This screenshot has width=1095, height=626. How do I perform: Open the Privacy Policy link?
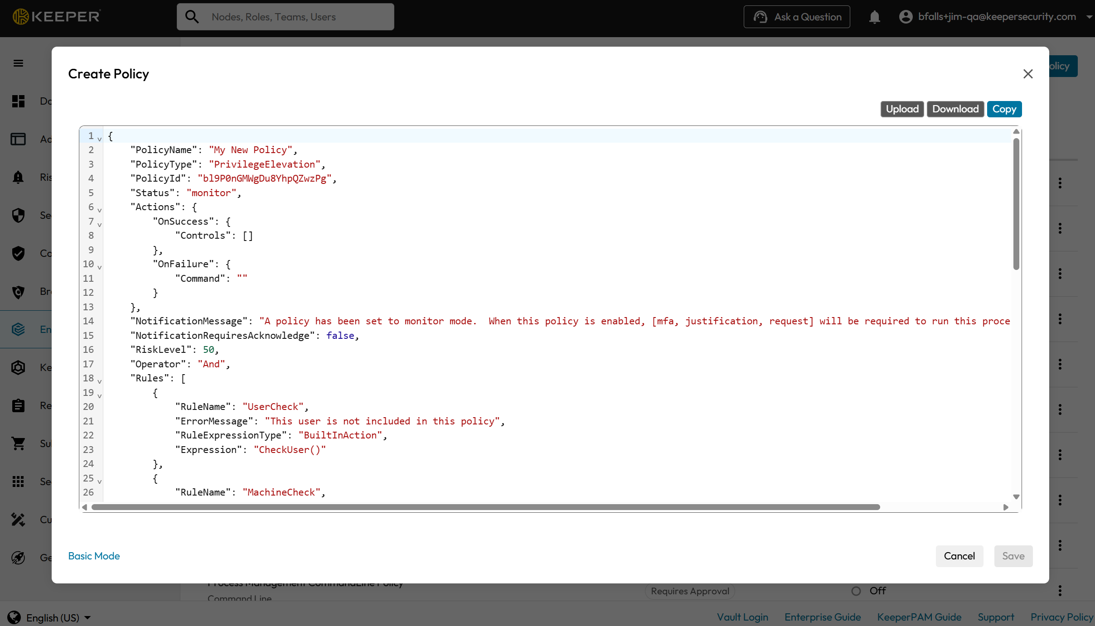coord(1061,617)
